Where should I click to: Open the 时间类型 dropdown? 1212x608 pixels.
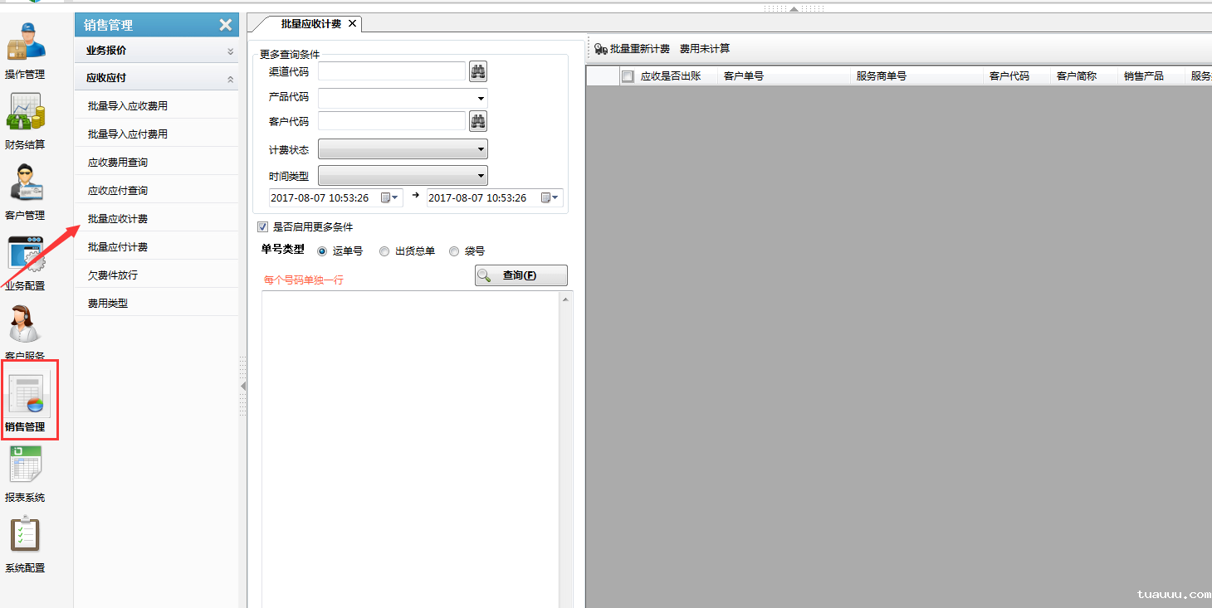[480, 175]
